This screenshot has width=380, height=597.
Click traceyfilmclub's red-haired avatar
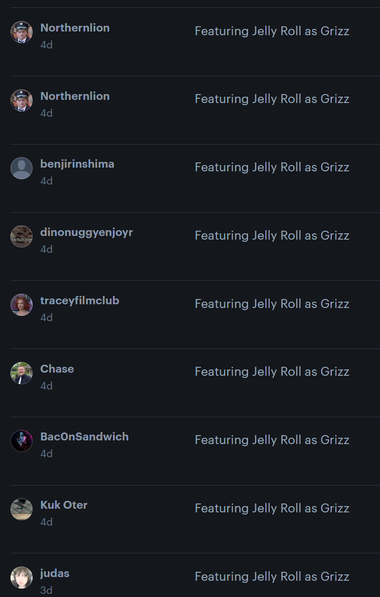(22, 305)
